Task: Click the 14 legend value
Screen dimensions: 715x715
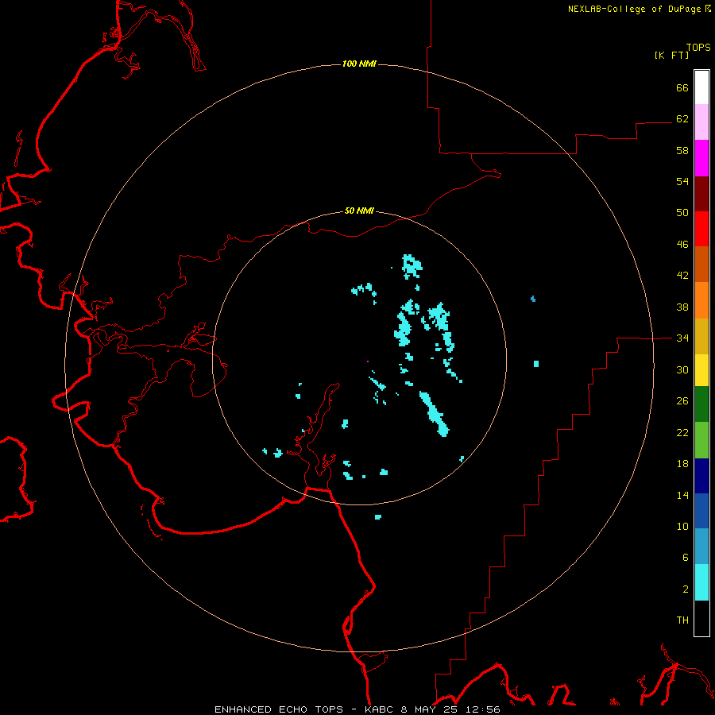Action: coord(682,495)
